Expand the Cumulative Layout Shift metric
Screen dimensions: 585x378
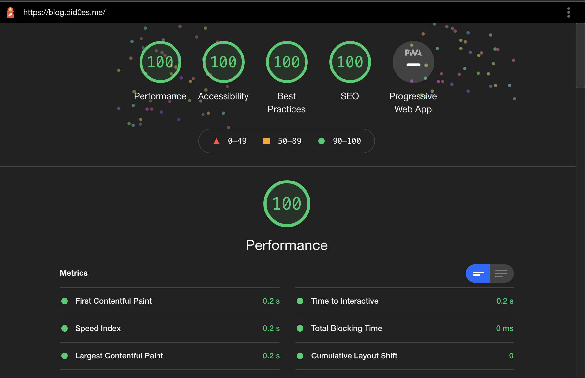click(354, 356)
